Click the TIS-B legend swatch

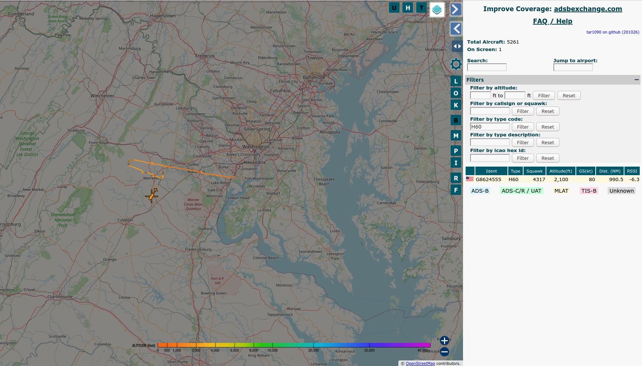point(589,191)
